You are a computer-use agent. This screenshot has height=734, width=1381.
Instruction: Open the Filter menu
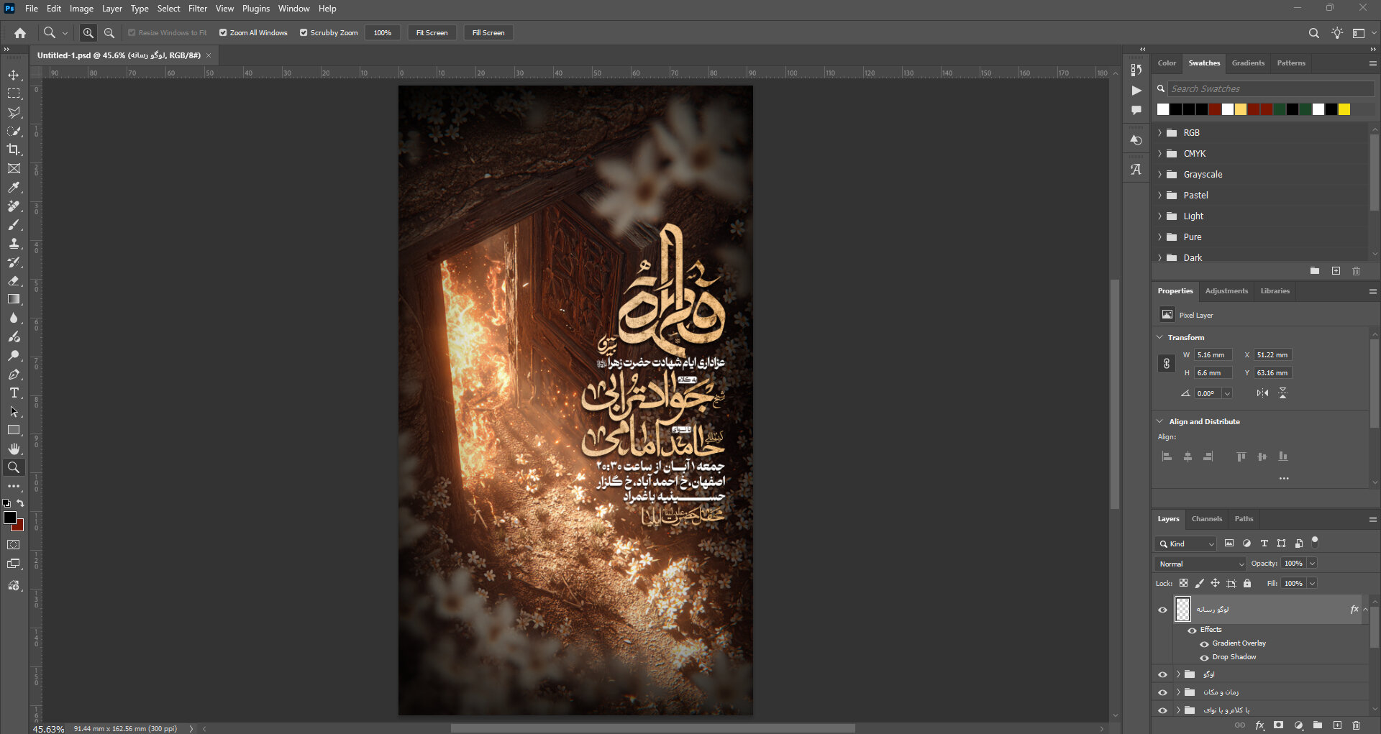[x=198, y=9]
